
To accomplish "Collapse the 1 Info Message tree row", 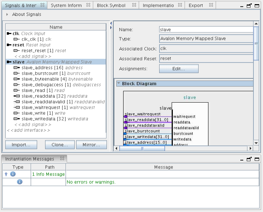I will click(x=6, y=174).
